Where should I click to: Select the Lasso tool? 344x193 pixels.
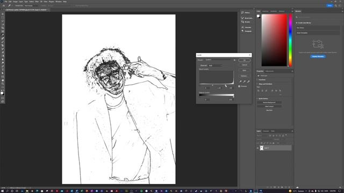[x=3, y=21]
